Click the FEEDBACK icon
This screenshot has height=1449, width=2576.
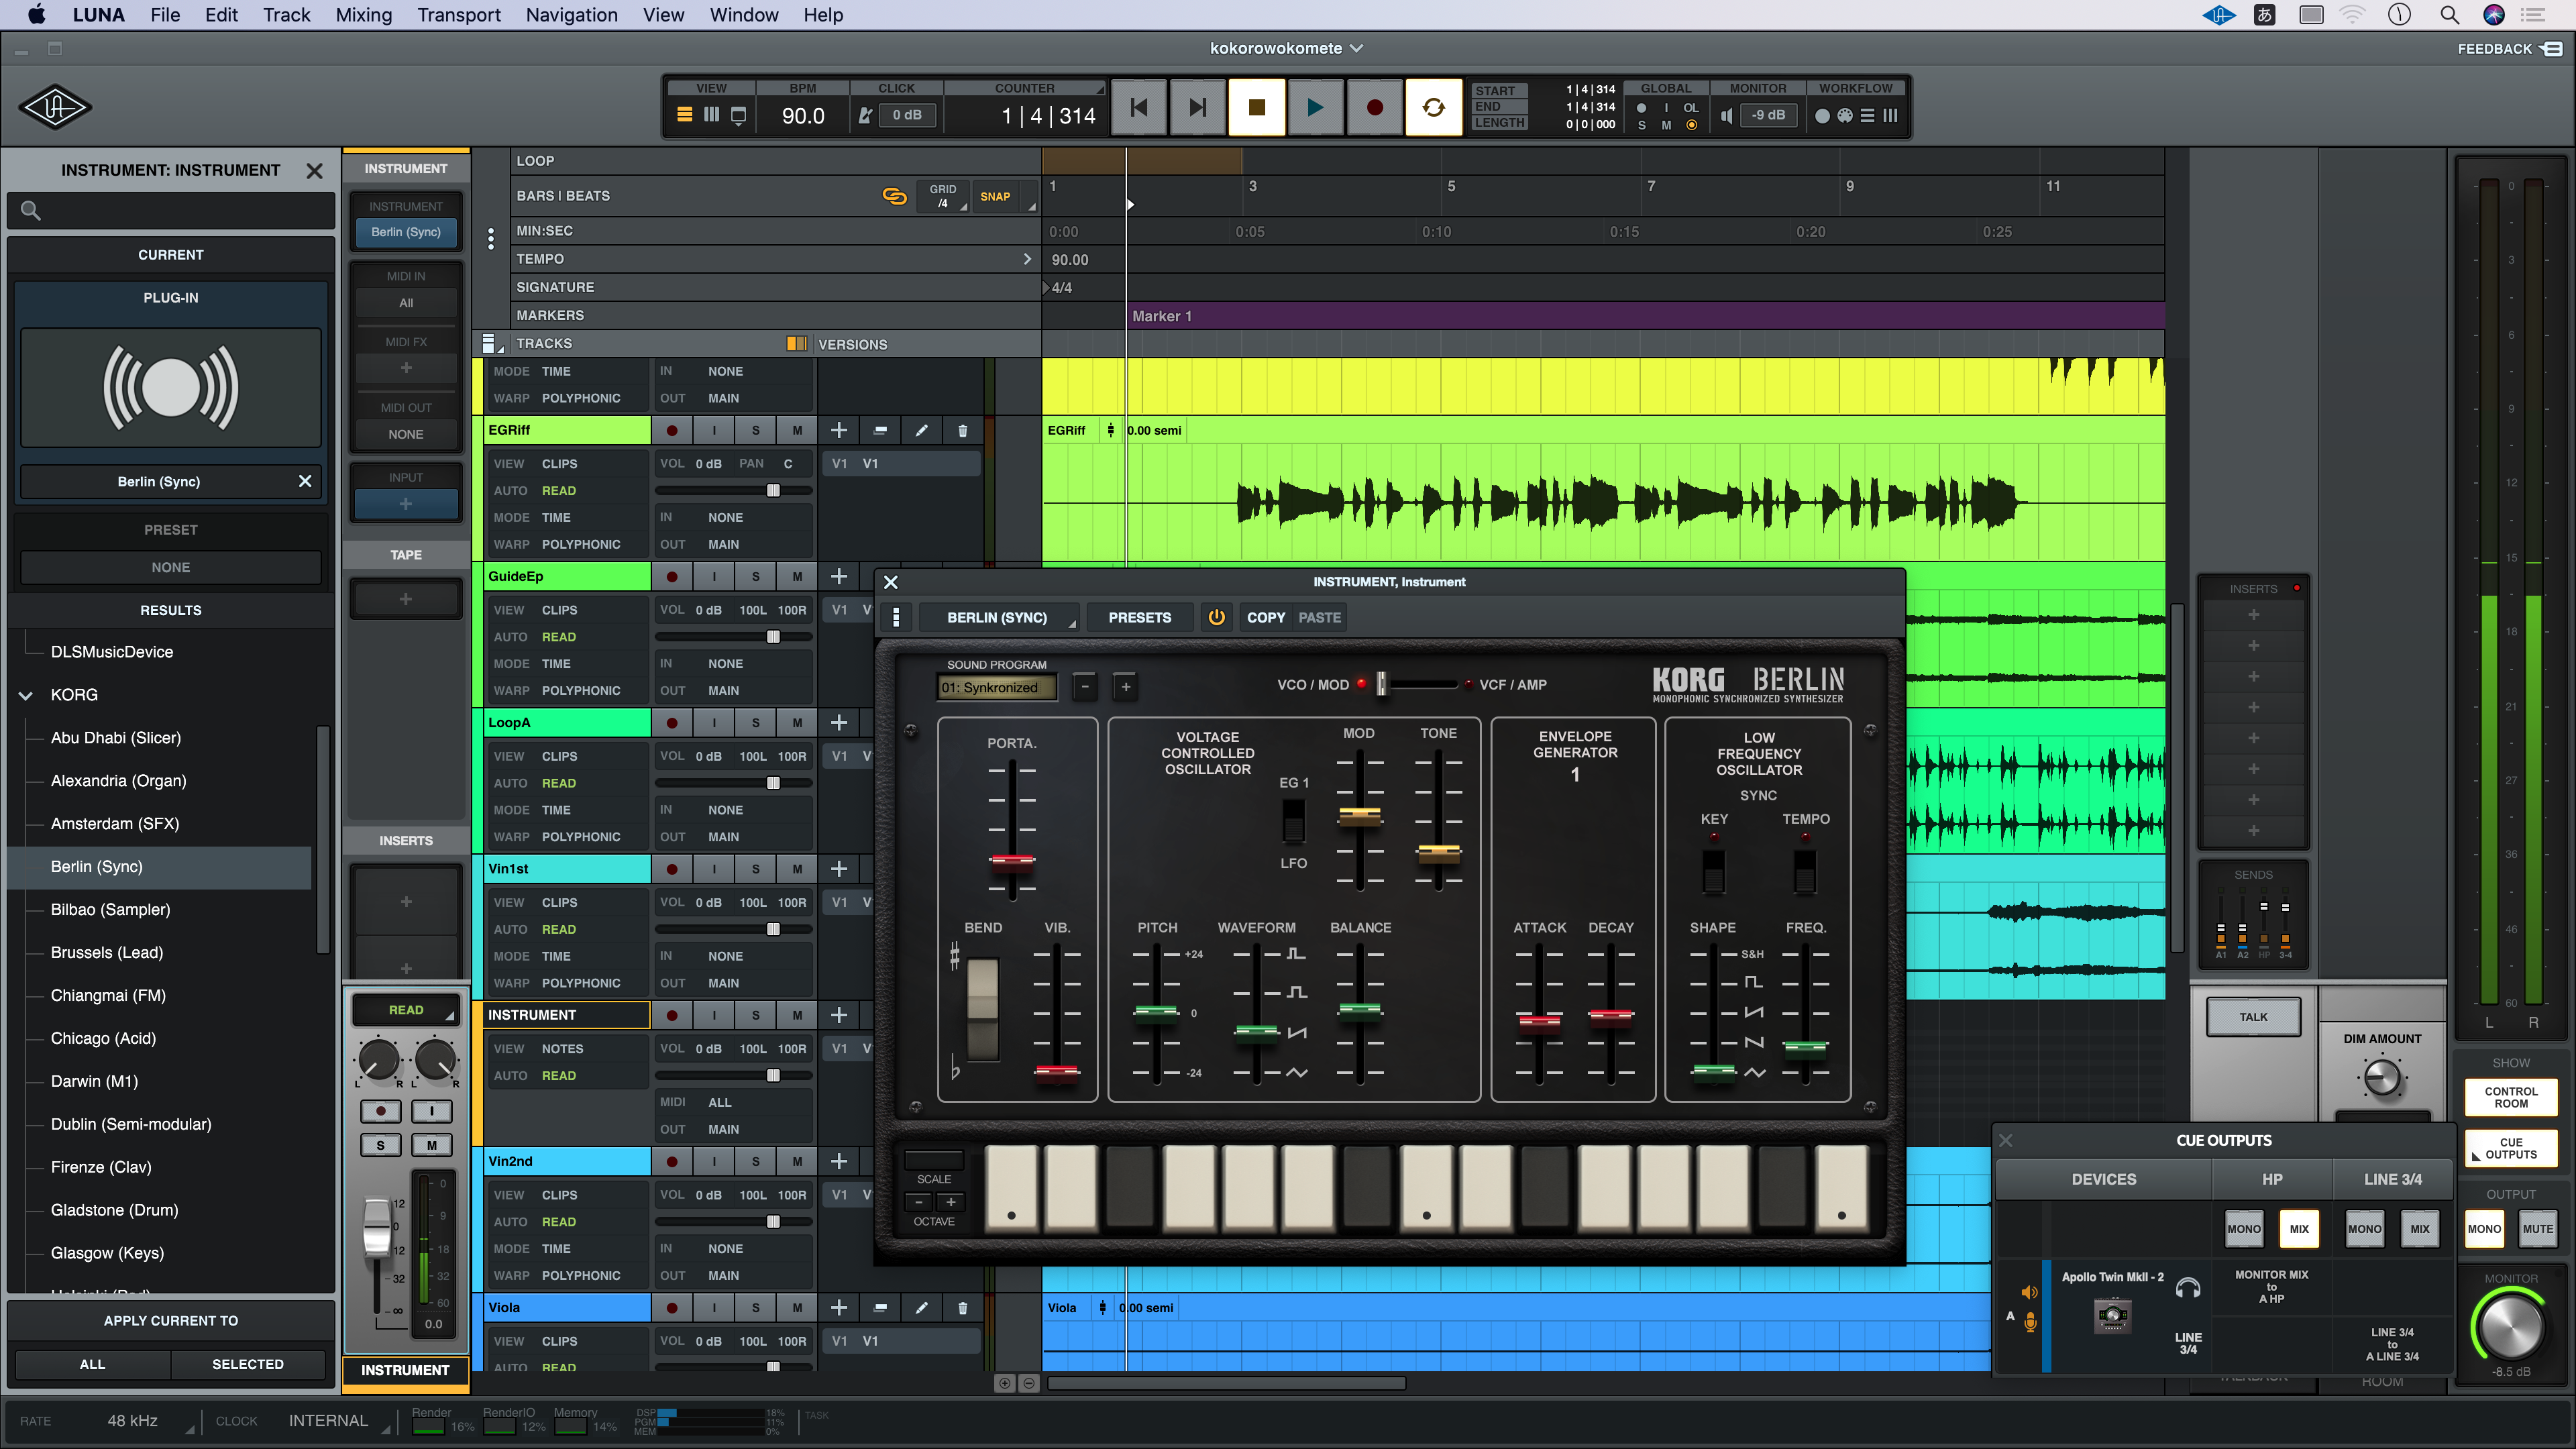(x=2553, y=48)
